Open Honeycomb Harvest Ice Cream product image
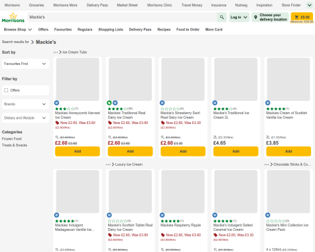Screen dimensions: 315x252 (x=78, y=80)
